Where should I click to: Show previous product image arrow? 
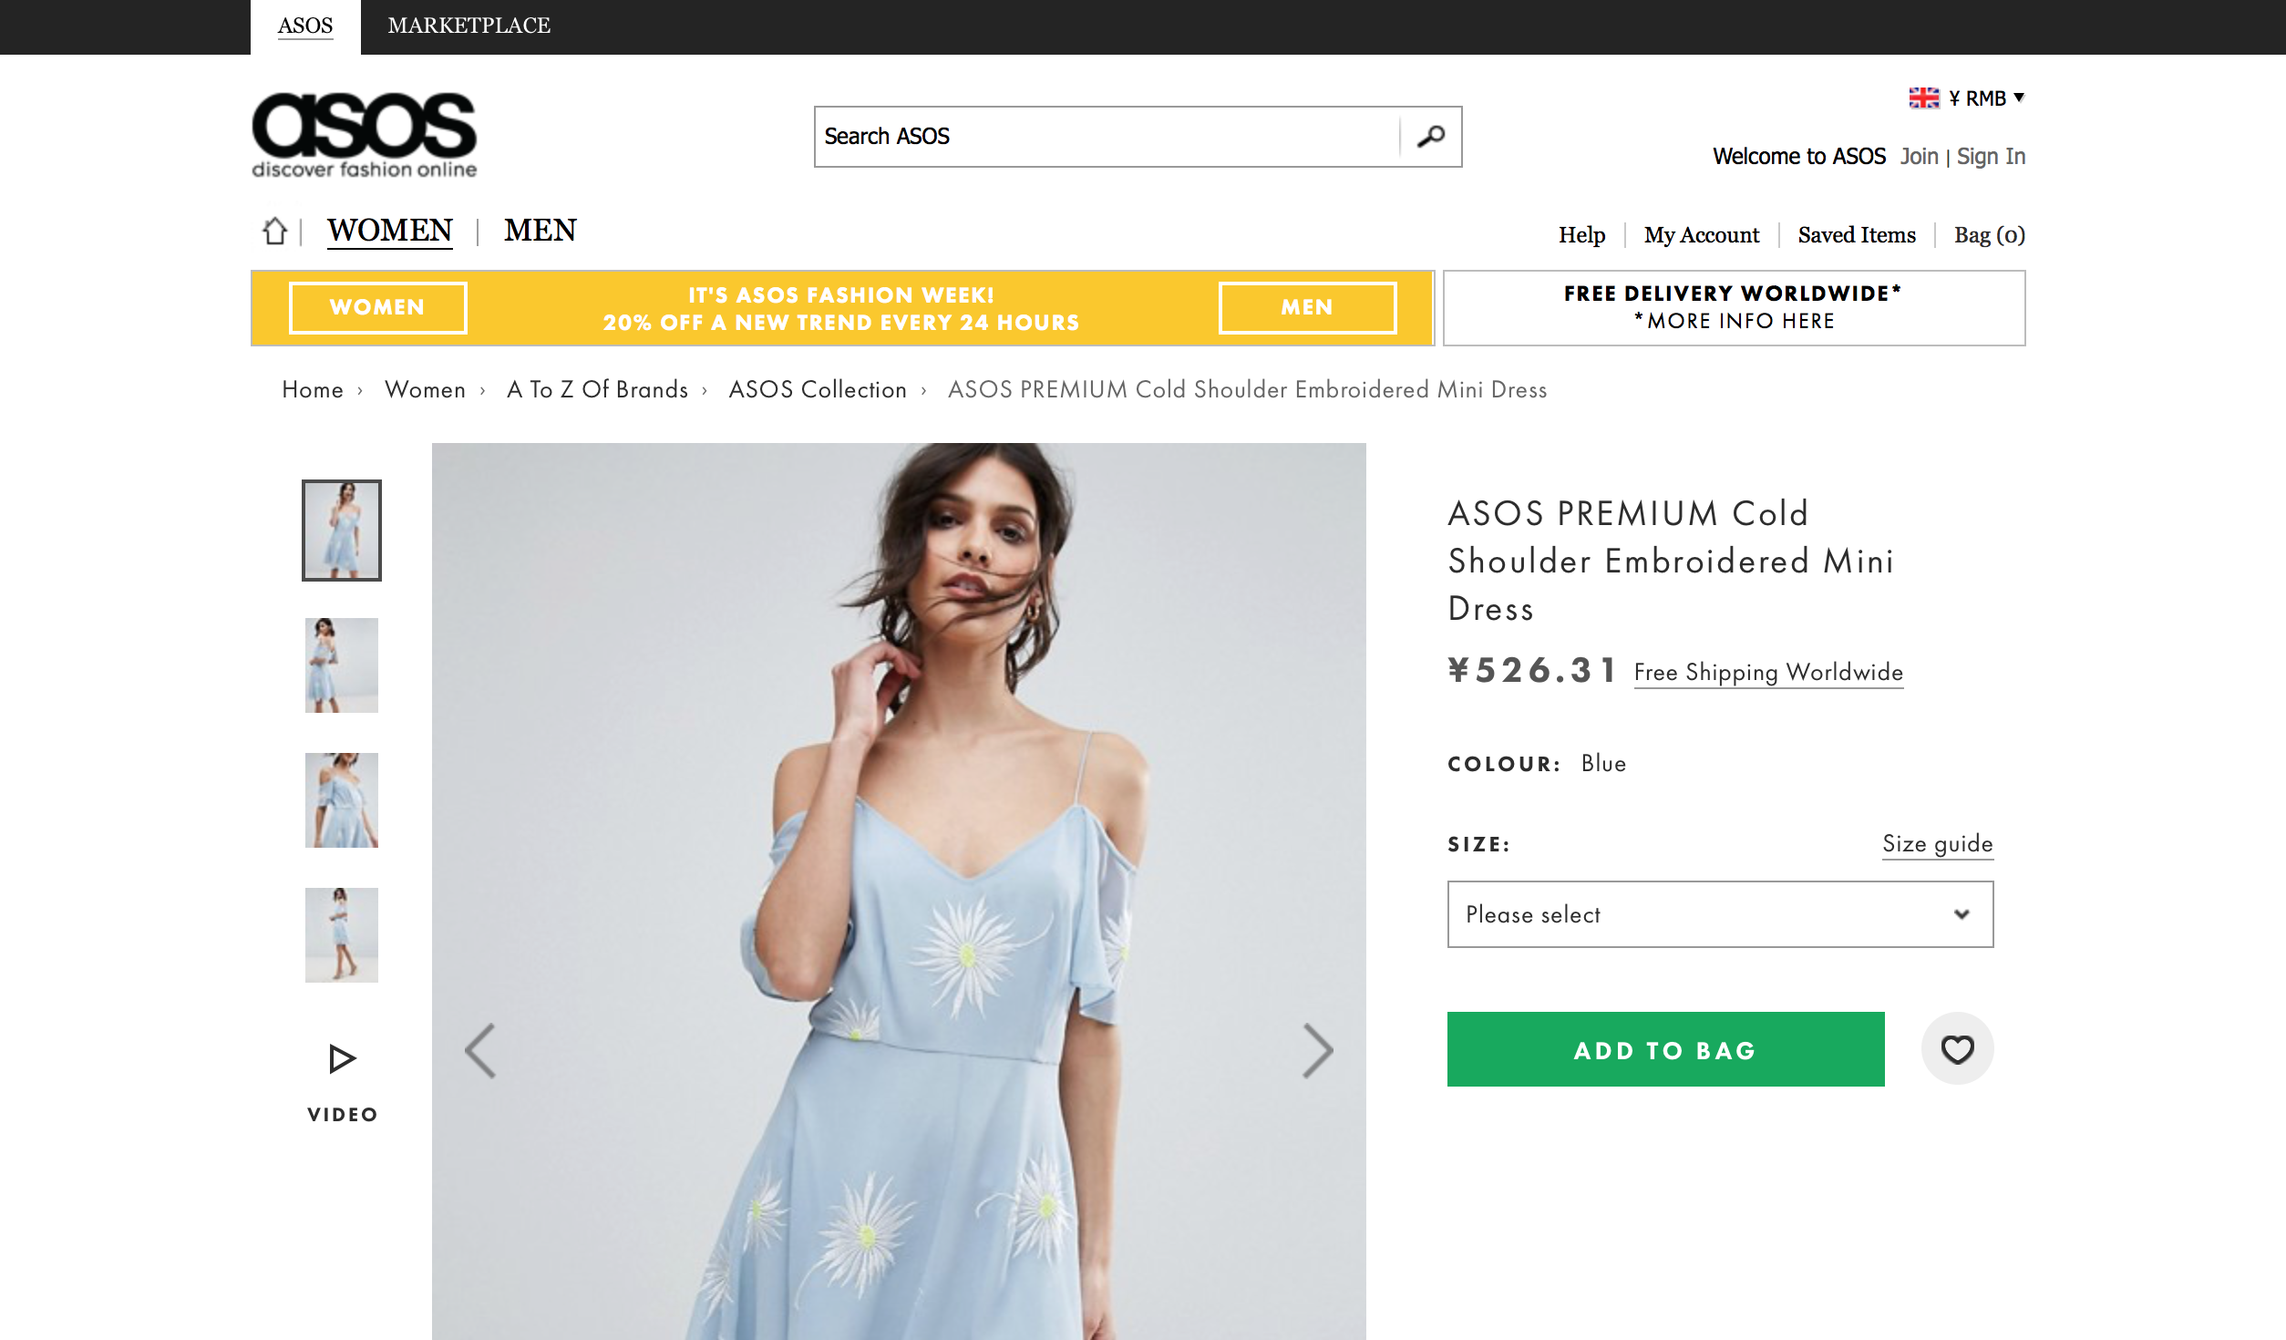pyautogui.click(x=480, y=1051)
